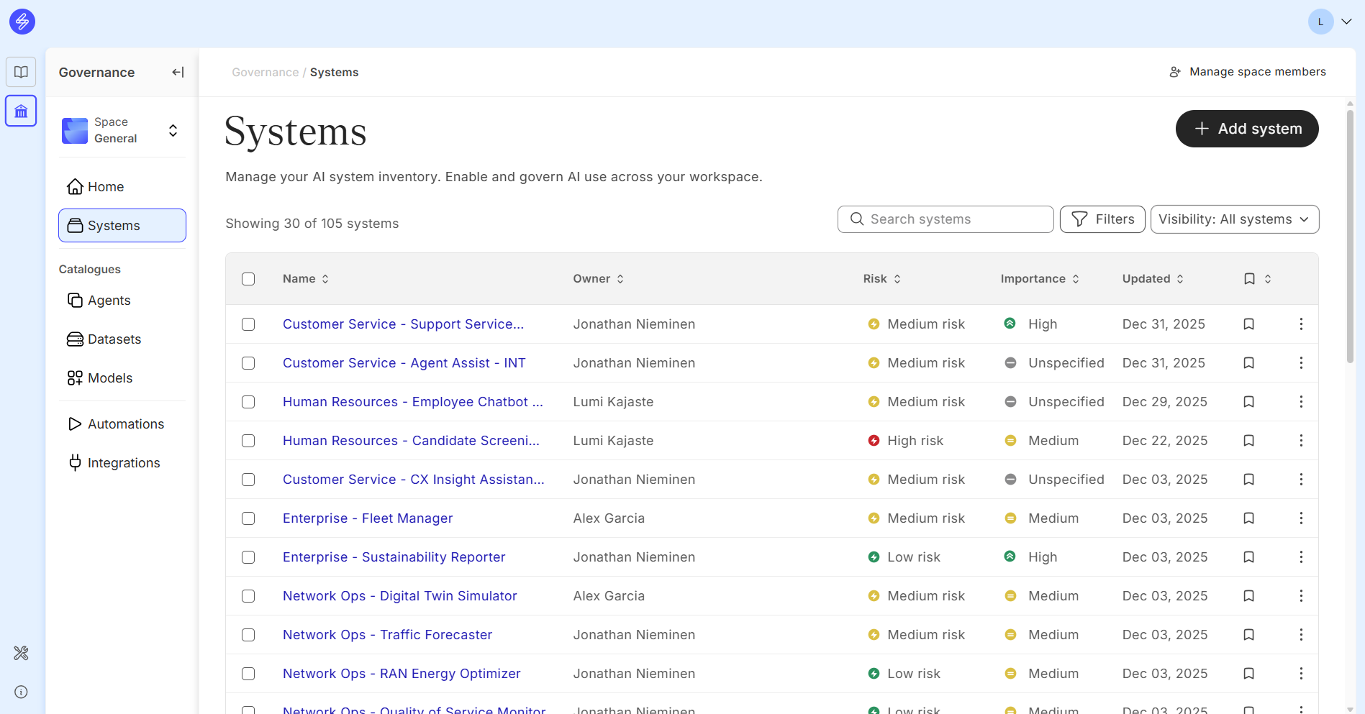1365x714 pixels.
Task: Collapse the Governance sidebar panel
Action: click(178, 72)
